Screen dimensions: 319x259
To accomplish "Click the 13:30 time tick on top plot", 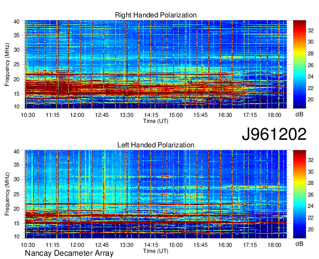I will [127, 115].
